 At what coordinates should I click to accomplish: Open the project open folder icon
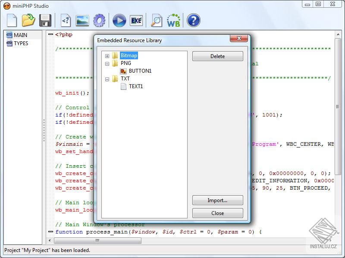click(28, 20)
